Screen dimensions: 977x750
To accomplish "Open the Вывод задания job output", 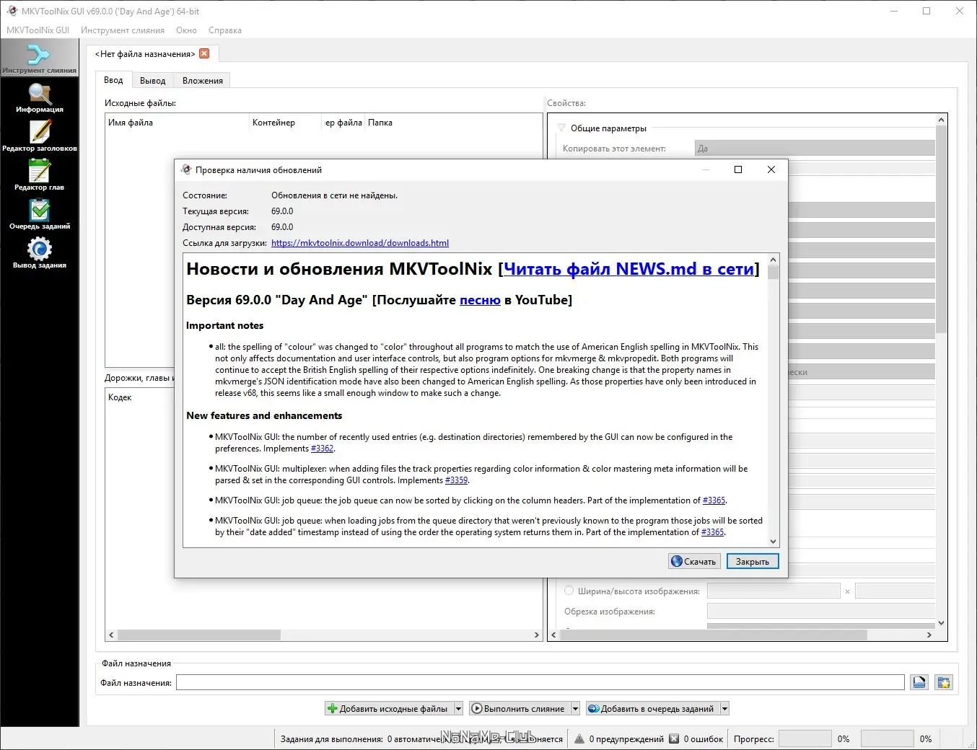I will tap(39, 254).
